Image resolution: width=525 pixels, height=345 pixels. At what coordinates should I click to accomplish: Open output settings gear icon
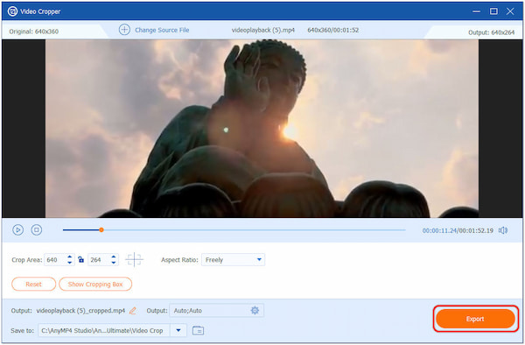[255, 311]
